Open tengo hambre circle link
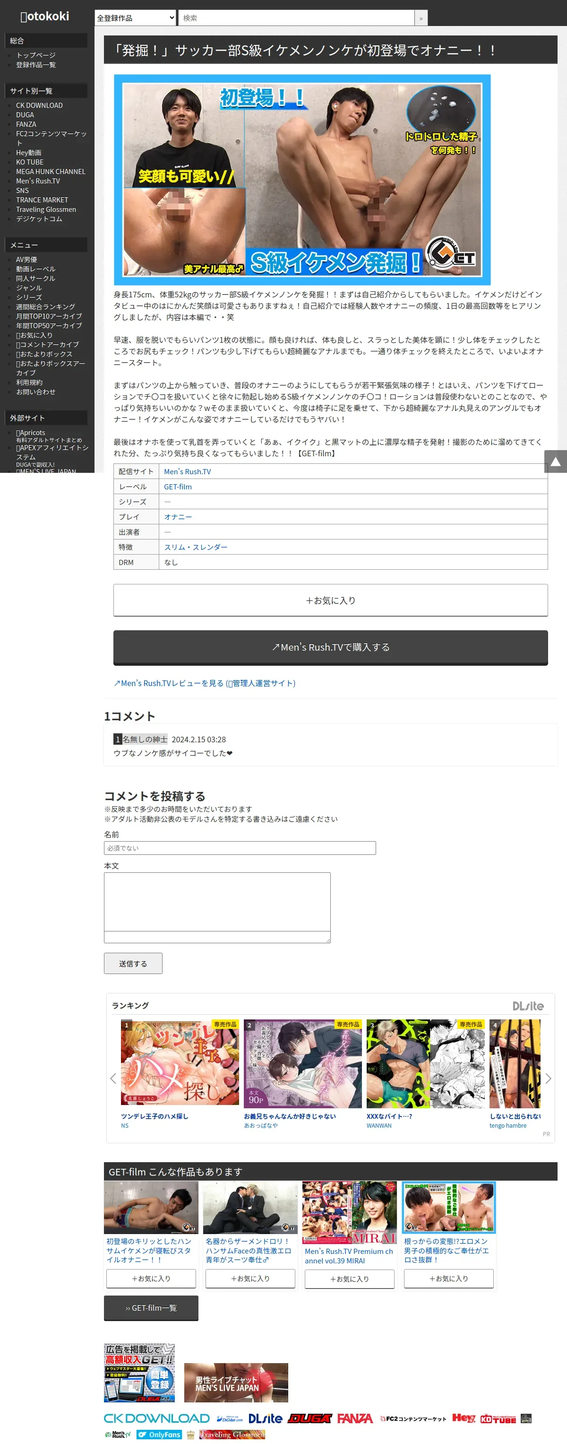This screenshot has width=567, height=1444. [x=508, y=1126]
